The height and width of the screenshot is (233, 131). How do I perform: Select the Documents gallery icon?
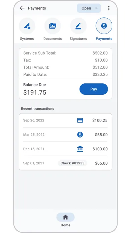53,26
